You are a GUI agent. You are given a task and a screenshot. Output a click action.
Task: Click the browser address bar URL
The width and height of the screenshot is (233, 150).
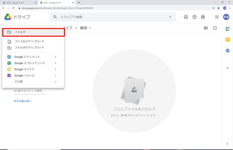point(57,8)
